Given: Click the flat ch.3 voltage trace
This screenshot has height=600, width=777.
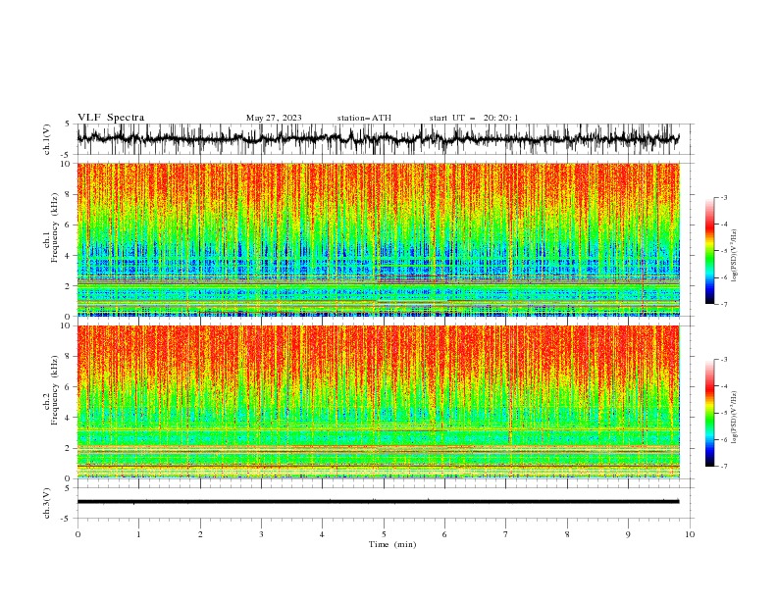Looking at the screenshot, I should coord(378,502).
